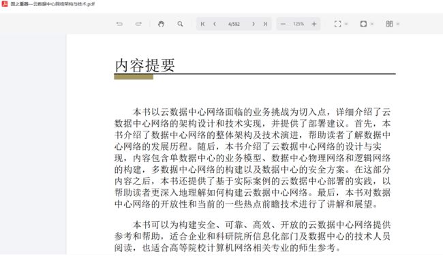443x256 pixels.
Task: Zoom in with the plus button
Action: tap(314, 24)
